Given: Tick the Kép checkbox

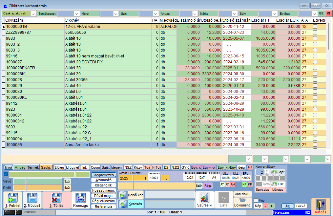Looking at the screenshot, I should pos(257,200).
